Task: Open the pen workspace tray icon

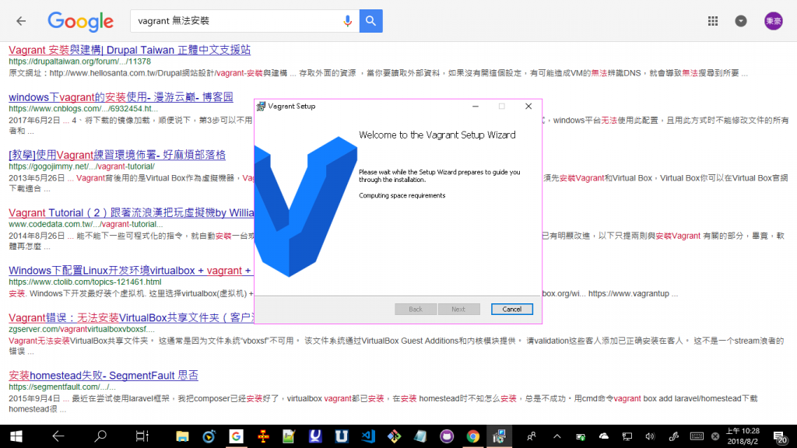Action: (673, 436)
